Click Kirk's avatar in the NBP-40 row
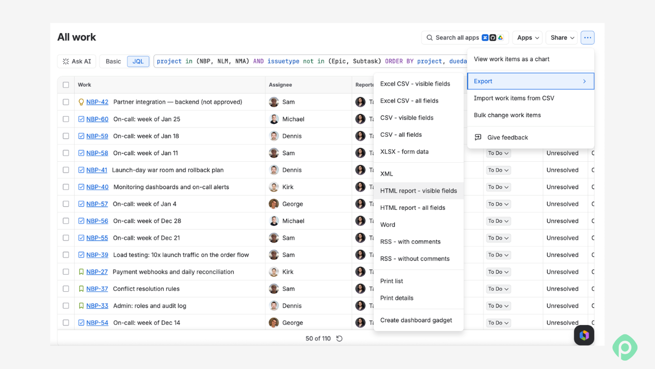The image size is (655, 369). click(274, 187)
